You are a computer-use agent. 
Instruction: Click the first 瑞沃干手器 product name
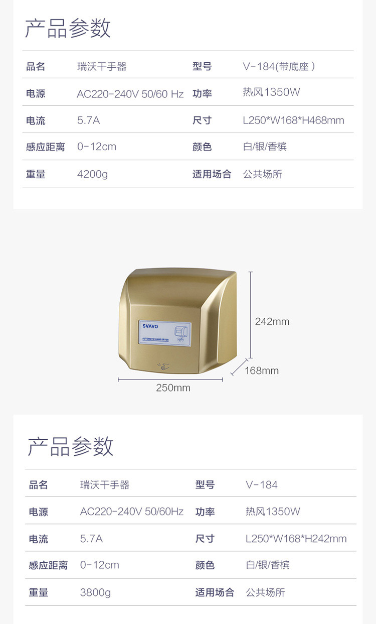102,66
